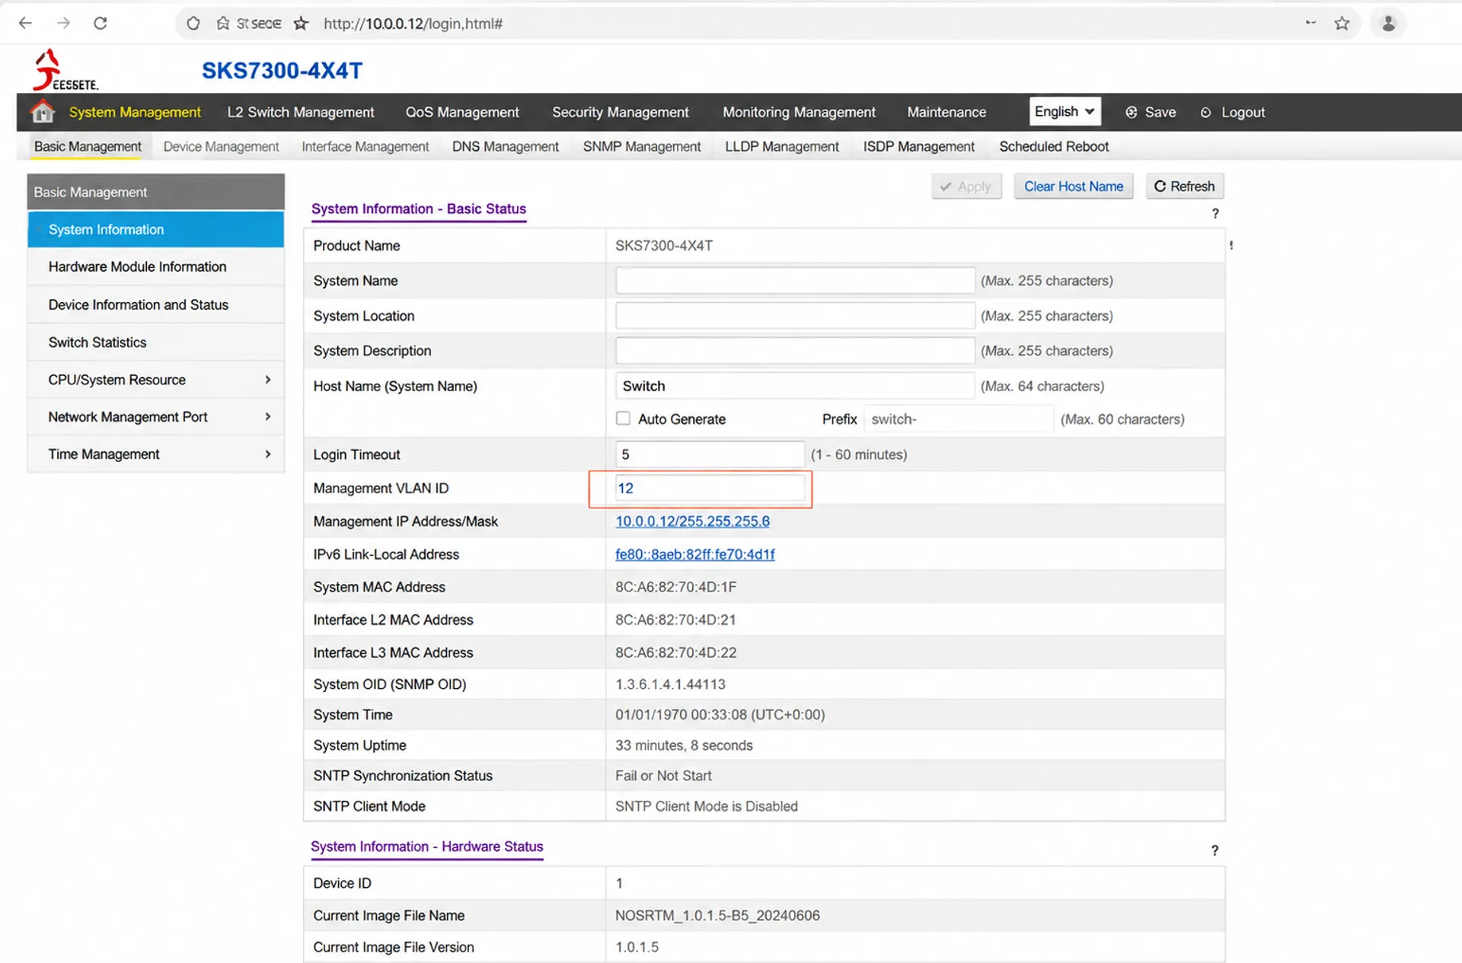Click help question mark for Hardware Status

tap(1215, 850)
